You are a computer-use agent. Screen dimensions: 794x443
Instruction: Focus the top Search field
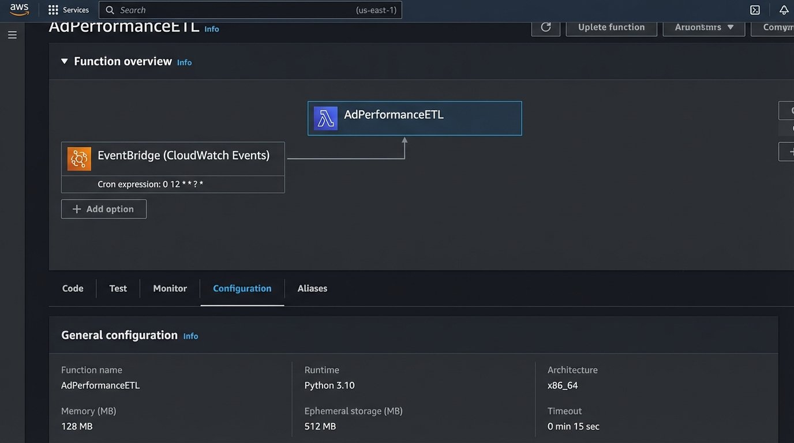click(250, 10)
